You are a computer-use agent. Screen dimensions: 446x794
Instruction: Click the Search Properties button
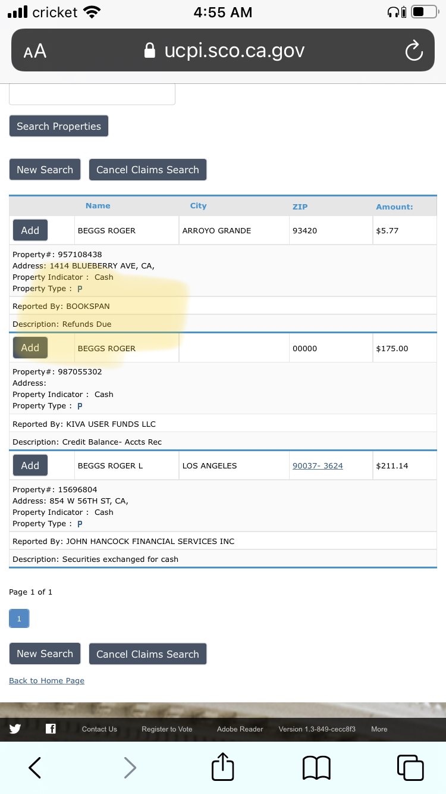(x=59, y=126)
